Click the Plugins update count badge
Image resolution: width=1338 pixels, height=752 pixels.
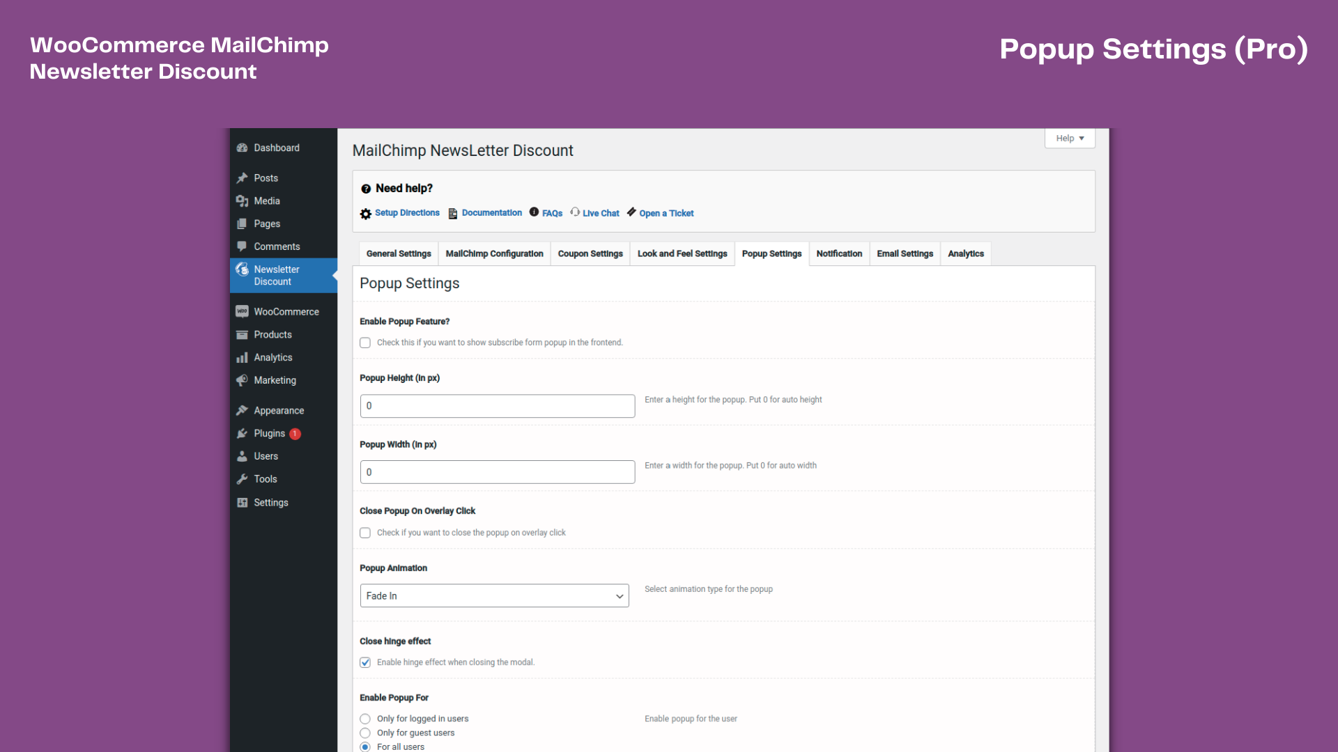pyautogui.click(x=295, y=434)
